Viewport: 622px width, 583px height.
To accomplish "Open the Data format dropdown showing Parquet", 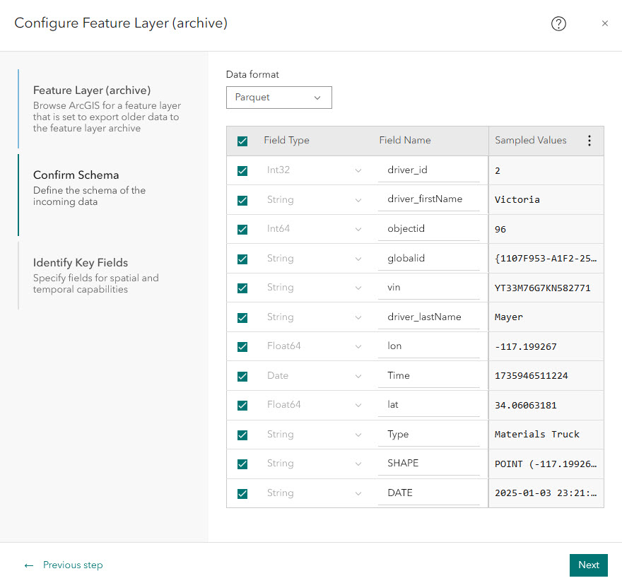I will [x=278, y=98].
